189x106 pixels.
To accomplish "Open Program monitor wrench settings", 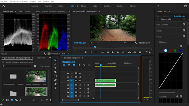I will pyautogui.click(x=136, y=43).
